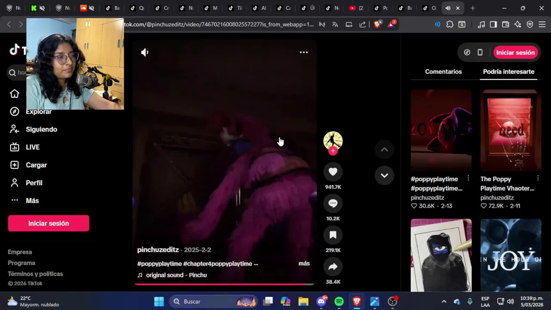Open the Brave VPN shield icon

pyautogui.click(x=530, y=25)
